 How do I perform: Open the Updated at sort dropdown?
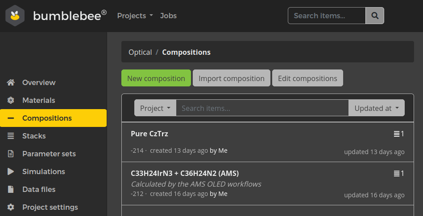(x=376, y=108)
